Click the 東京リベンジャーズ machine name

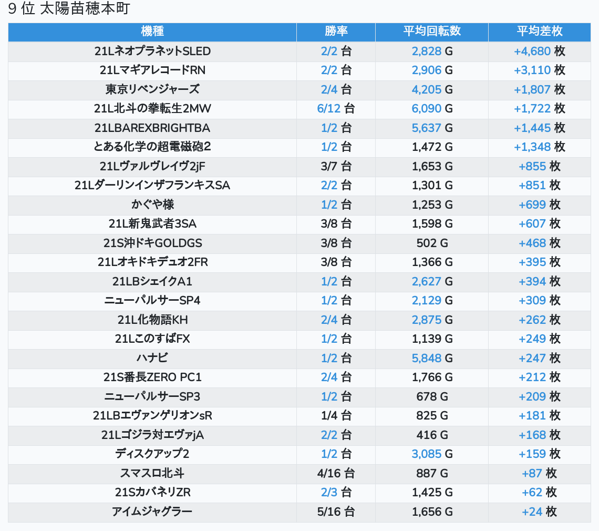152,89
